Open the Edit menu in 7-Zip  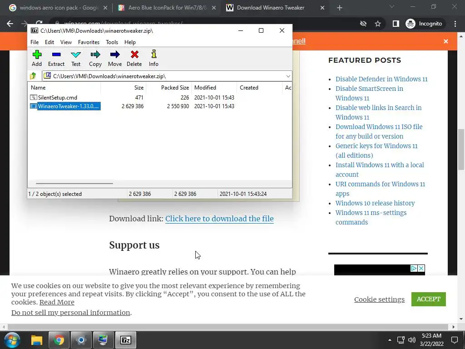tap(49, 42)
